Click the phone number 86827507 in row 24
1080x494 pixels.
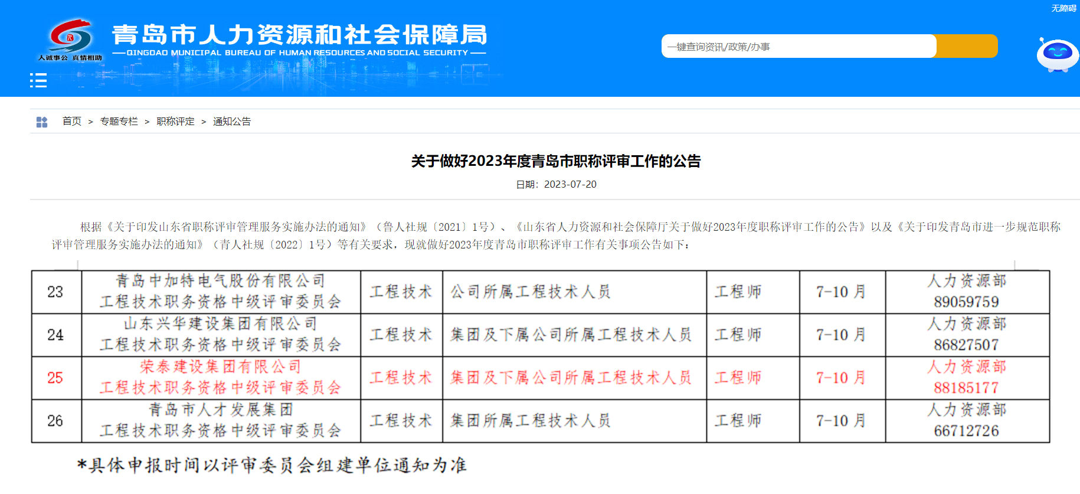pyautogui.click(x=966, y=345)
